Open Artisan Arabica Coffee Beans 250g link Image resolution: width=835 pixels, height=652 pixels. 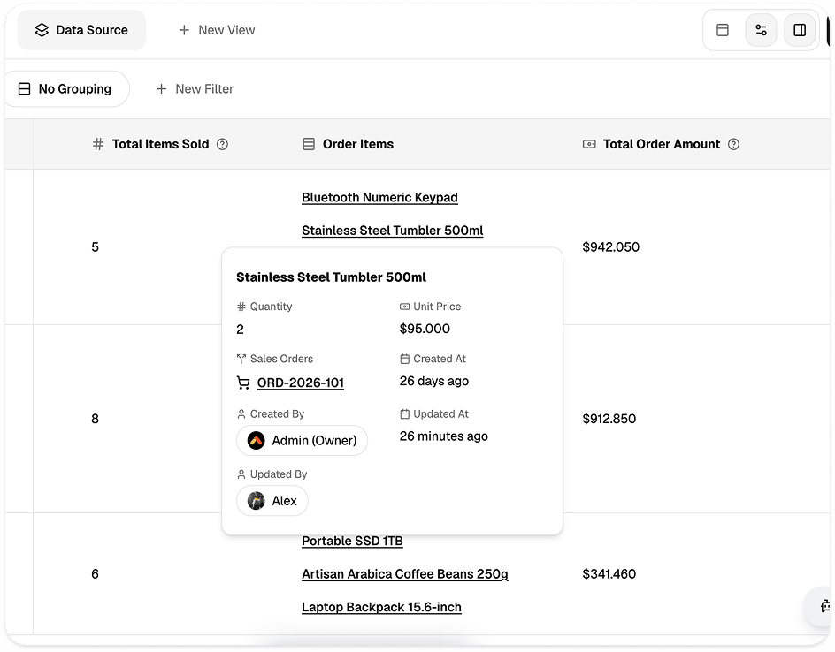405,574
